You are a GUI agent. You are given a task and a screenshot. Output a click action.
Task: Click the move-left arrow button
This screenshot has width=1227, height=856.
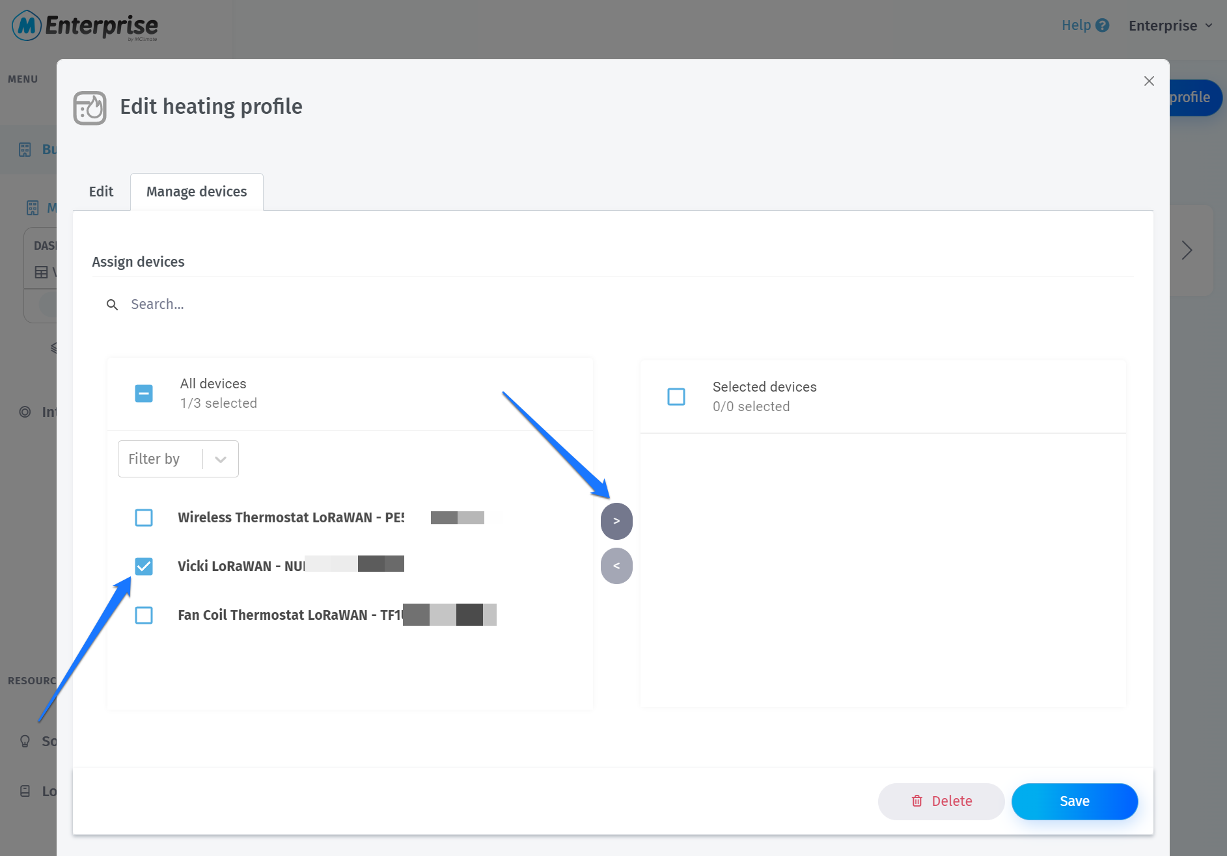[616, 566]
